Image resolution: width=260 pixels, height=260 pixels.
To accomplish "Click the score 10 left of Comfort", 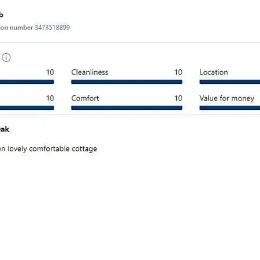I will point(50,98).
